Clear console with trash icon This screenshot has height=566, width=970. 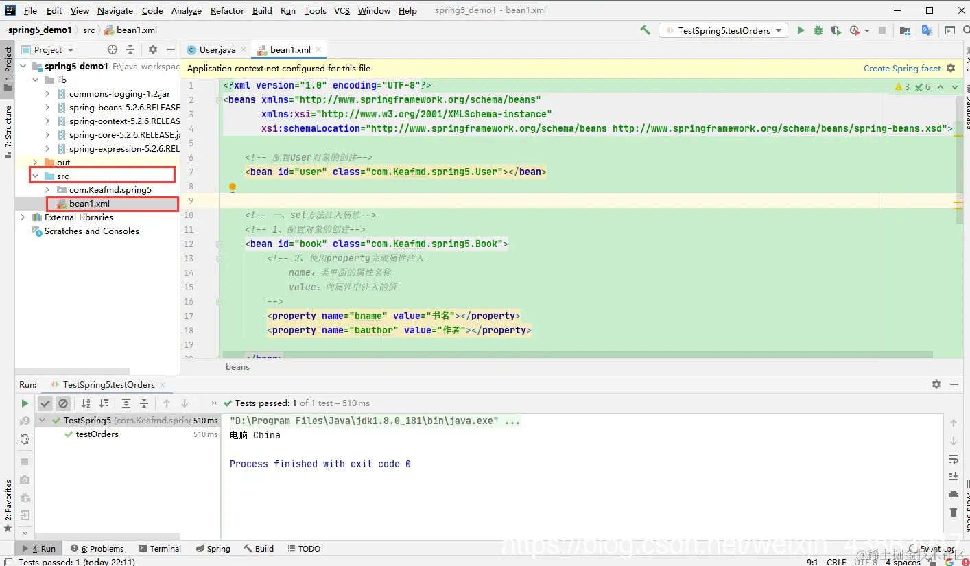pos(954,512)
